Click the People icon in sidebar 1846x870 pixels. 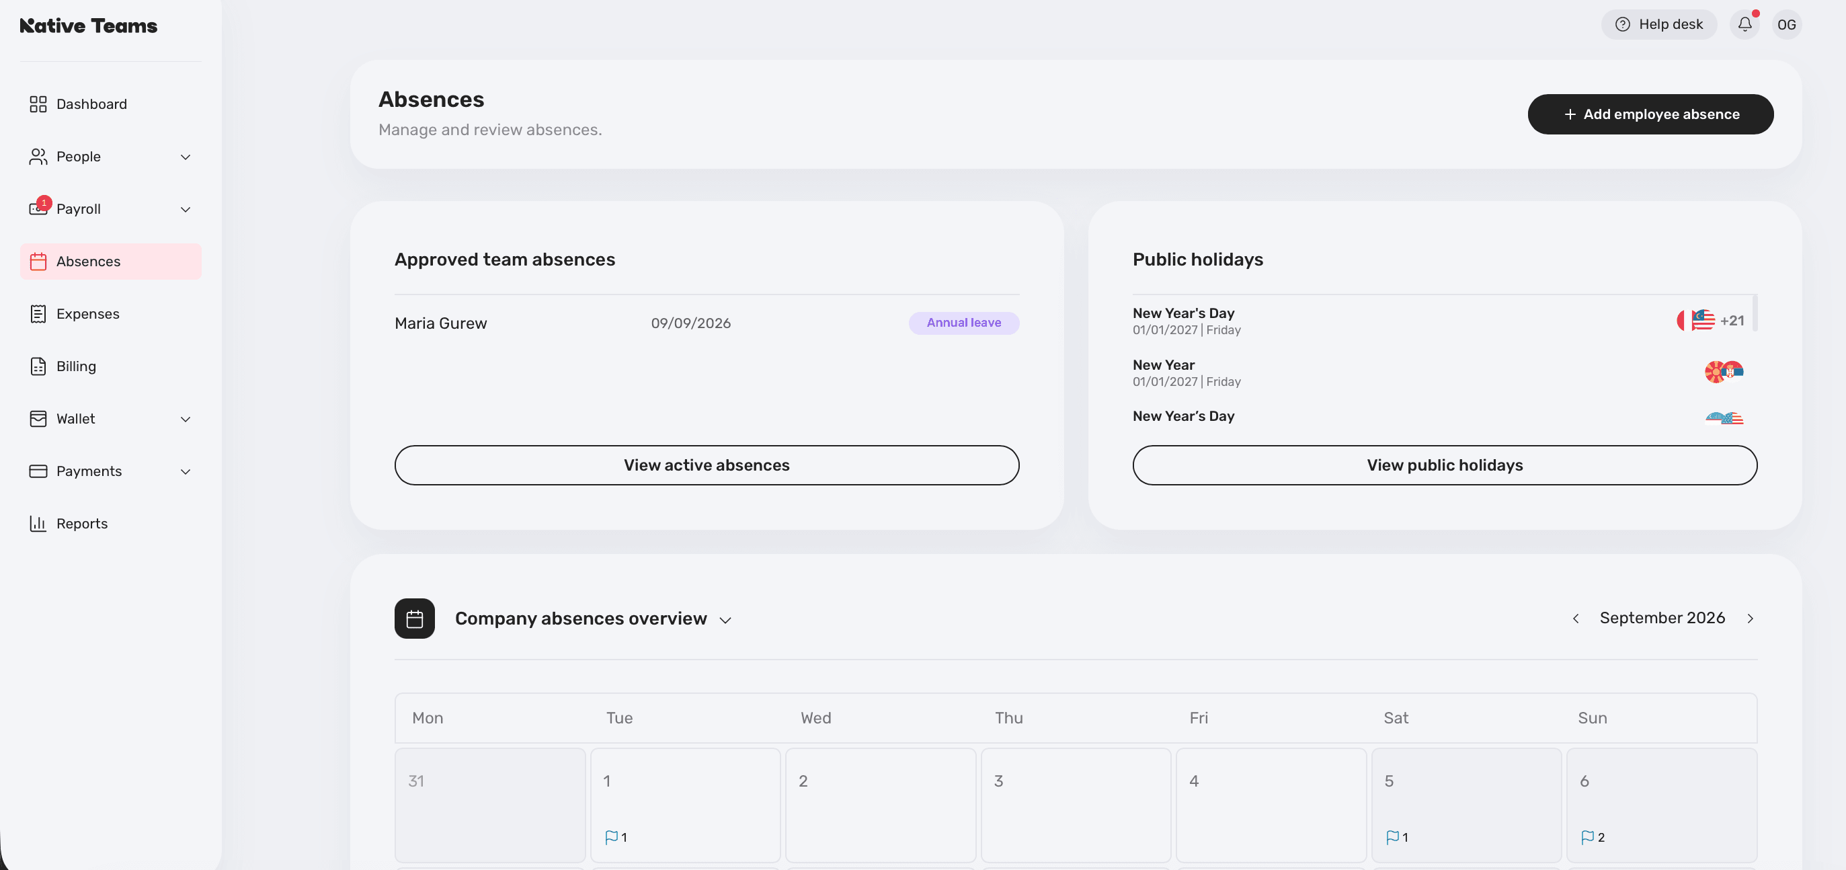38,157
